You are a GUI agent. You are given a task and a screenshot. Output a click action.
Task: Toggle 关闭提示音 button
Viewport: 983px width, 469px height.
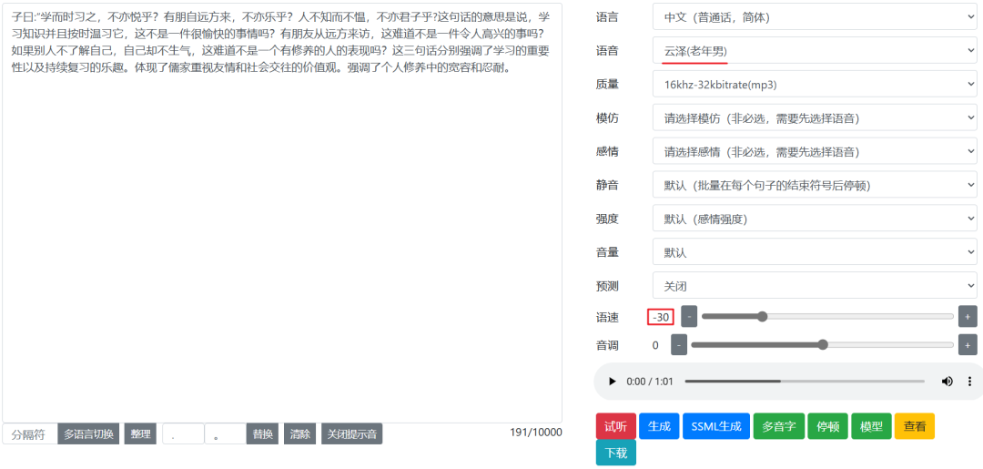[x=351, y=434]
